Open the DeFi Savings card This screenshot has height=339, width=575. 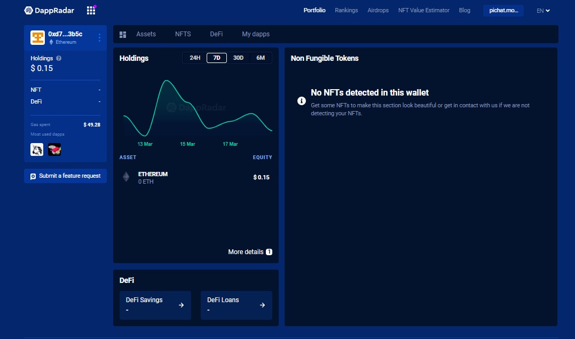[155, 305]
